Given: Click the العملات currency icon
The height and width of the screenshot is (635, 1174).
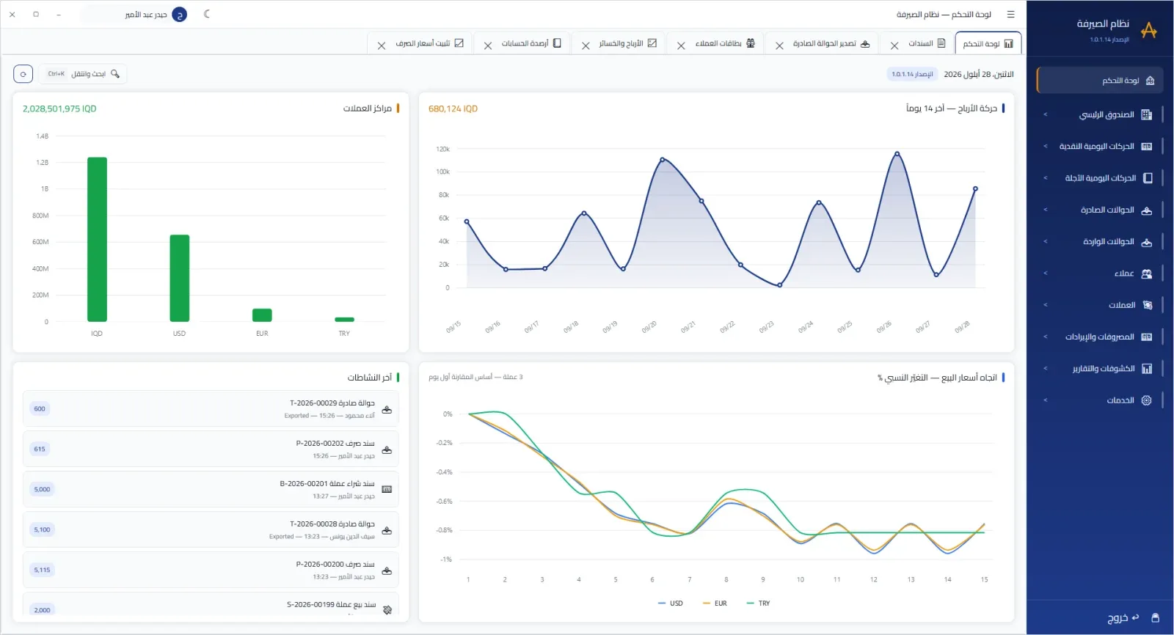Looking at the screenshot, I should 1147,305.
